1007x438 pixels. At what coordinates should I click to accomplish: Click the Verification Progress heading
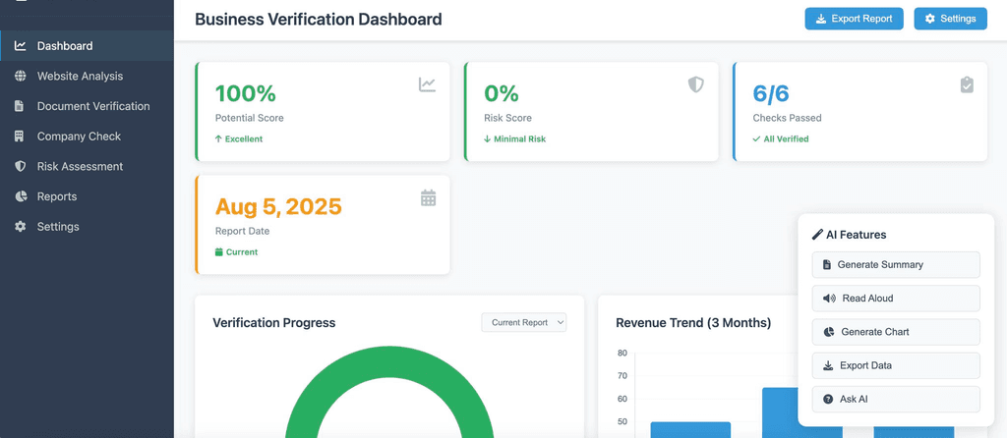tap(274, 322)
